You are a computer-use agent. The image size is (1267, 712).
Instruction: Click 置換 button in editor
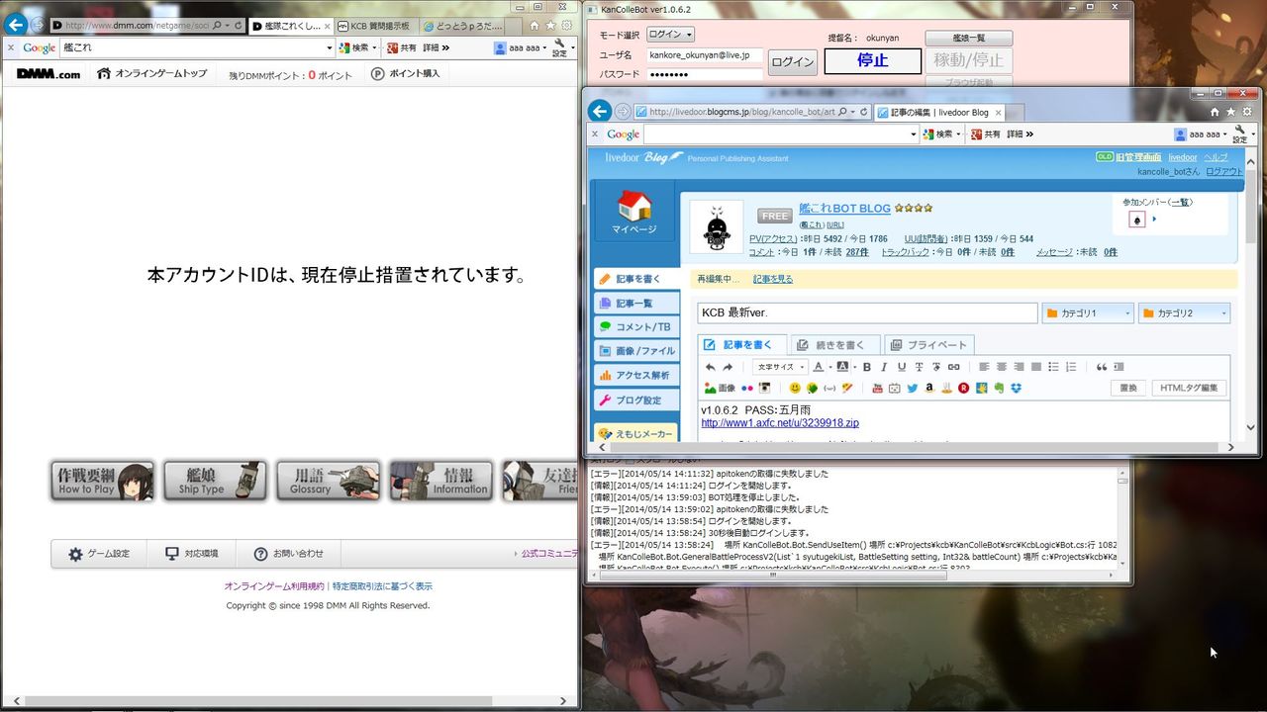click(1128, 388)
